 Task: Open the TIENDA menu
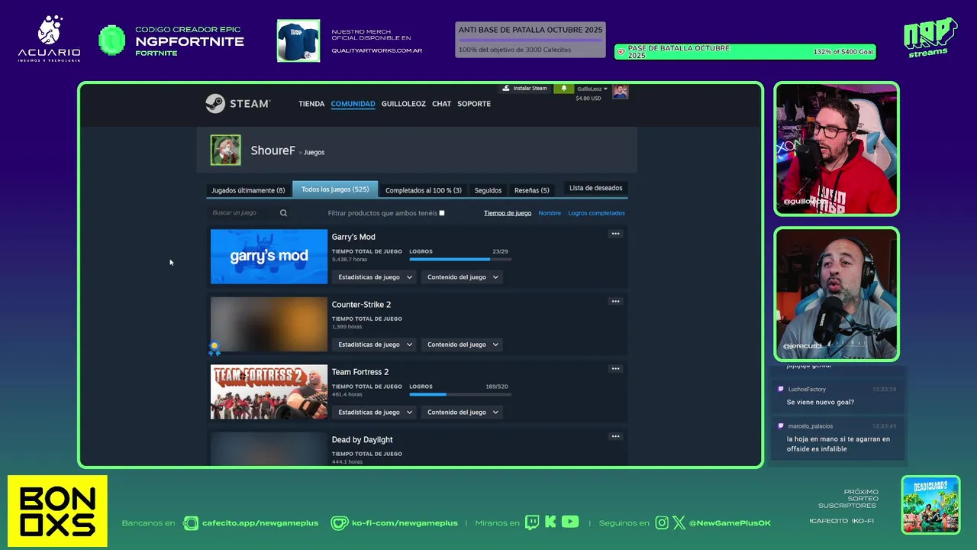[311, 104]
